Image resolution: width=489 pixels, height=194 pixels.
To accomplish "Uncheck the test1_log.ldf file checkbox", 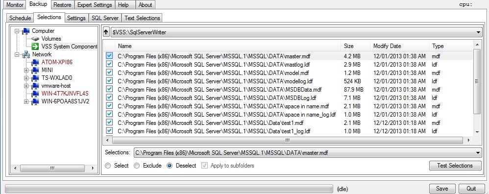I will [x=109, y=131].
